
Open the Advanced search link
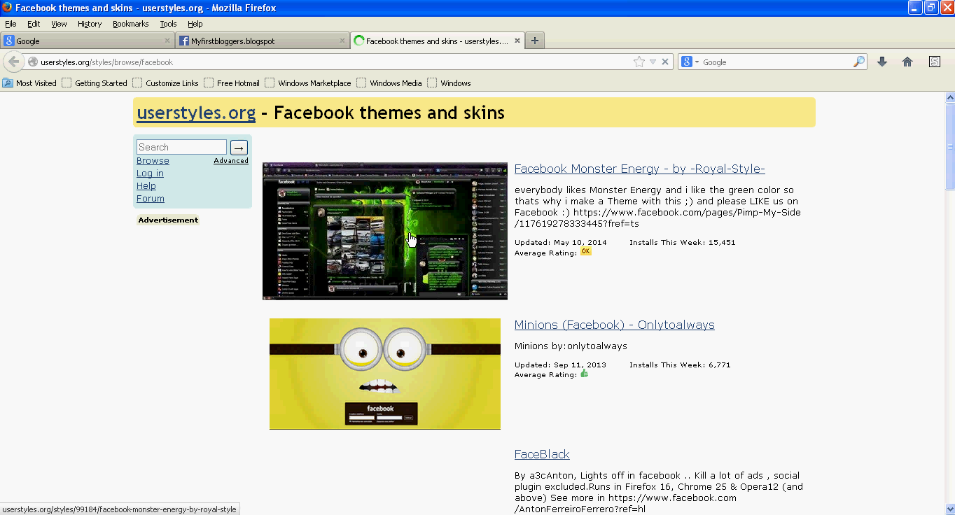(x=231, y=161)
